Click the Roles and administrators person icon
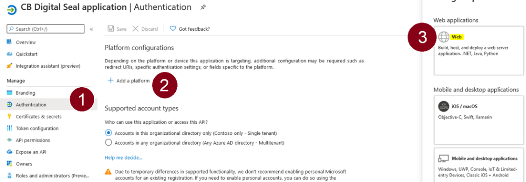The image size is (526, 182). point(9,175)
